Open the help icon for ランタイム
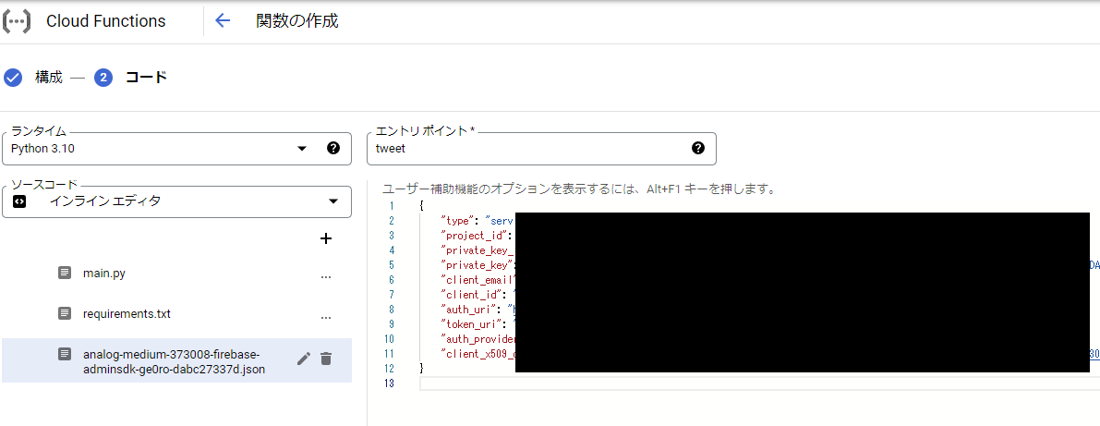 tap(333, 148)
